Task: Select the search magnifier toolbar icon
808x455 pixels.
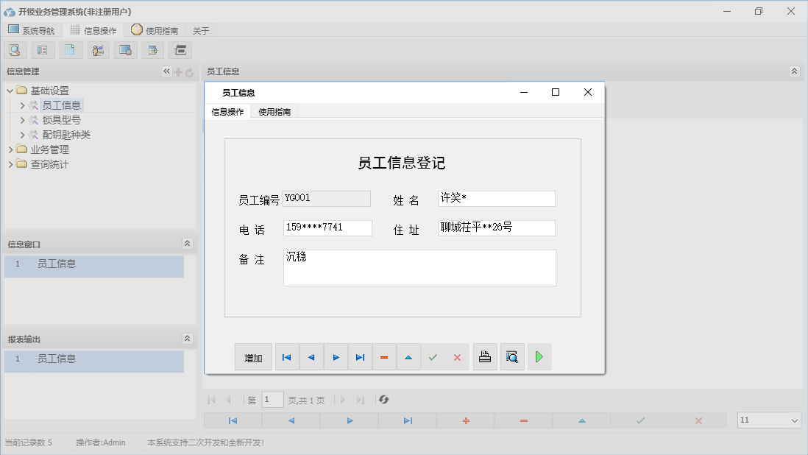Action: [x=15, y=49]
